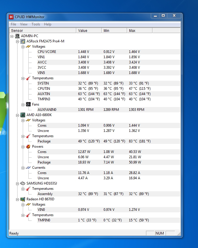Click the Sensor column header
Screen dimensions: 198x248
[x=43, y=30]
